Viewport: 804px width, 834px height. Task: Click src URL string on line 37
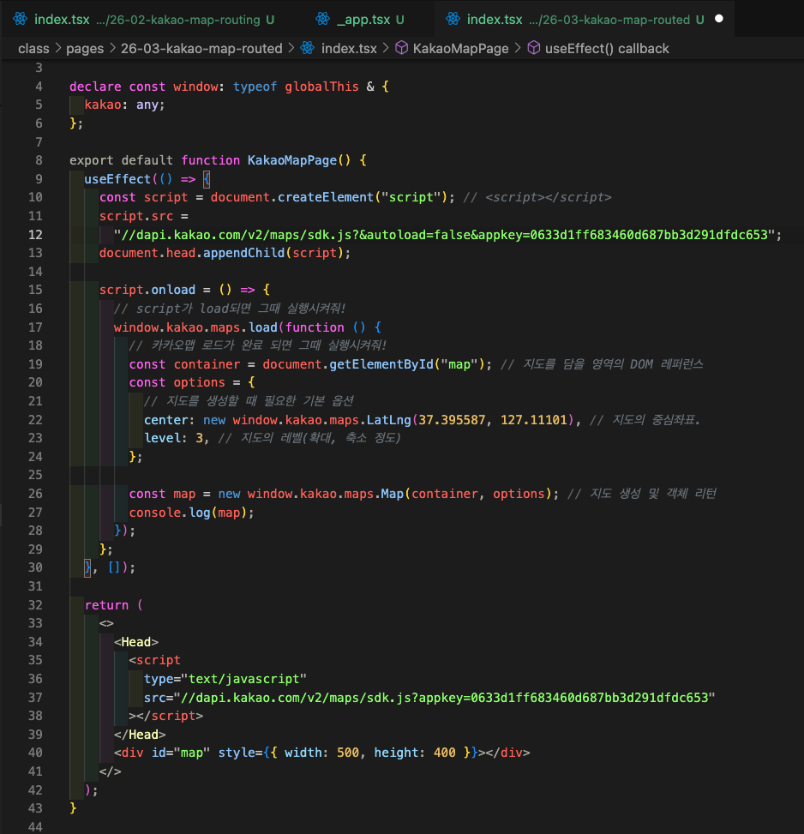point(445,698)
